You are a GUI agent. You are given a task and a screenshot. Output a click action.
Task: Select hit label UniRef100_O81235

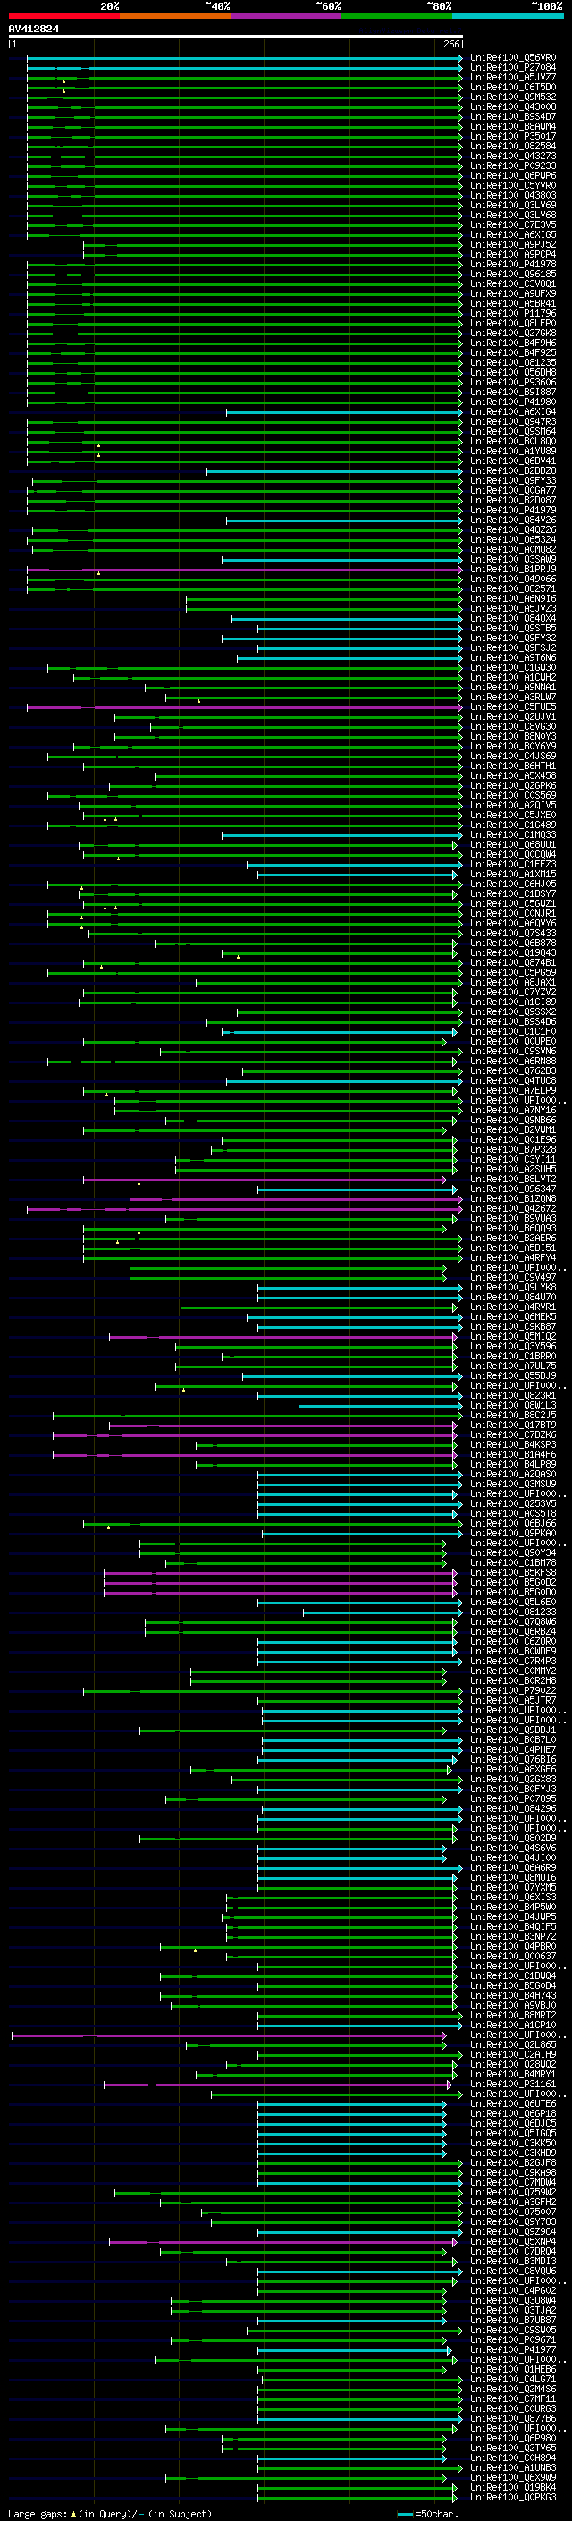(x=513, y=362)
